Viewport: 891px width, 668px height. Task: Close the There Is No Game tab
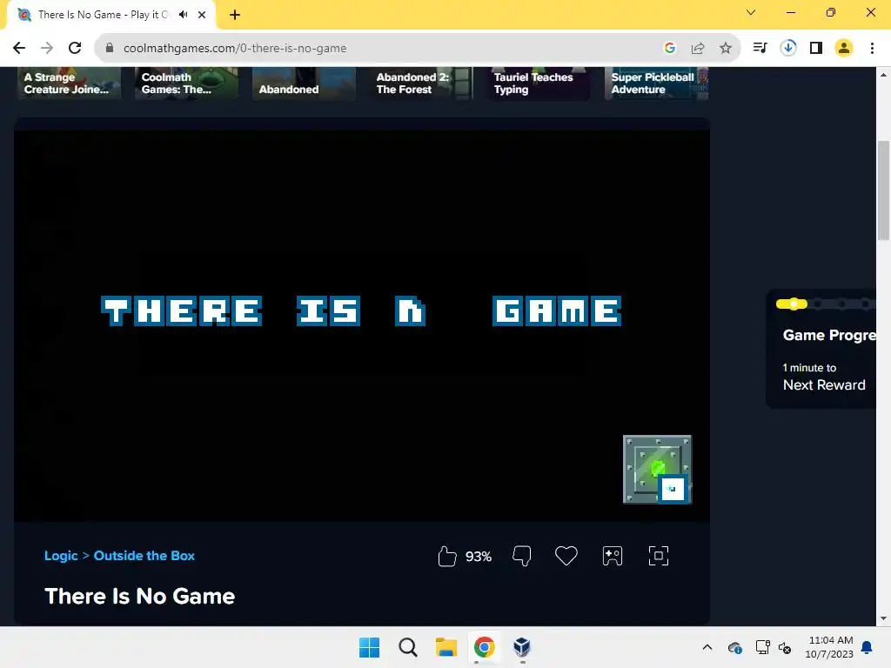(x=202, y=15)
